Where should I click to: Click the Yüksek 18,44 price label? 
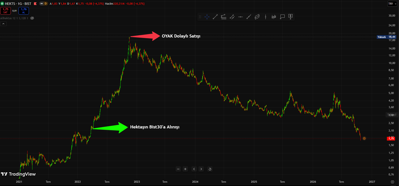(x=387, y=37)
